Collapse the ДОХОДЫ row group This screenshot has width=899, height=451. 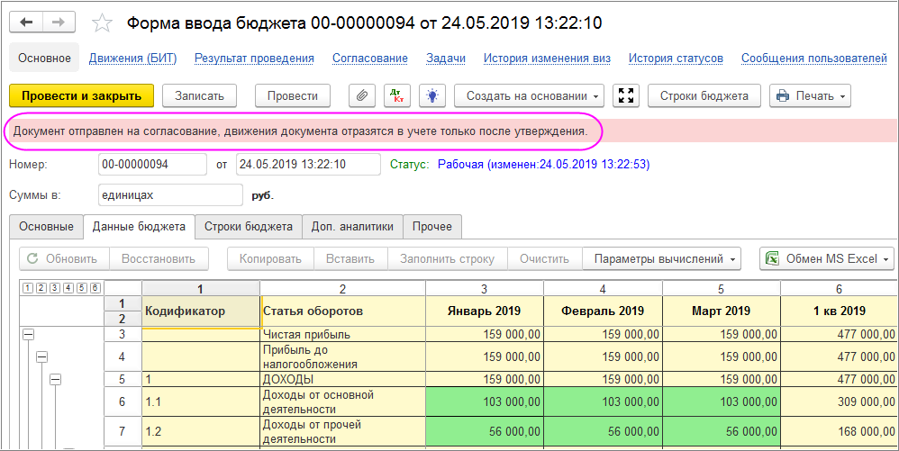pyautogui.click(x=54, y=379)
